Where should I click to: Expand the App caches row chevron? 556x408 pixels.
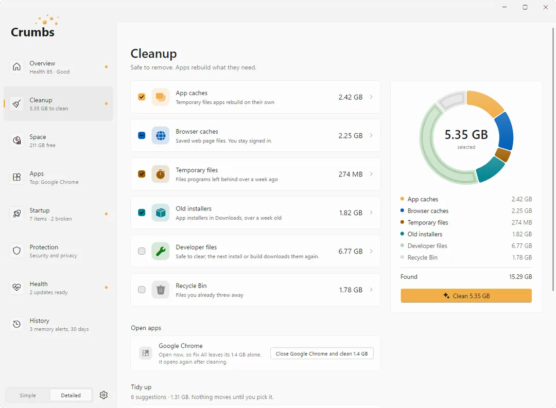[x=371, y=97]
